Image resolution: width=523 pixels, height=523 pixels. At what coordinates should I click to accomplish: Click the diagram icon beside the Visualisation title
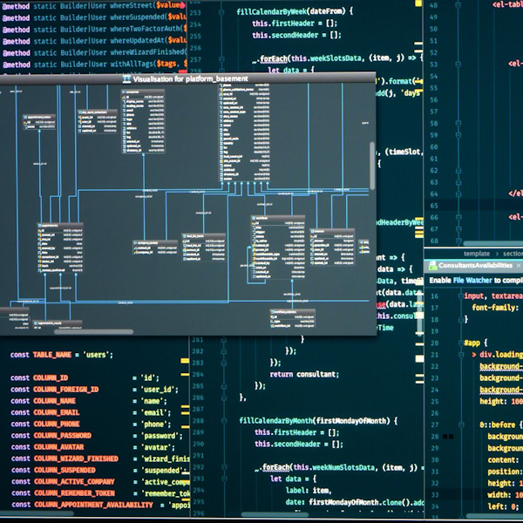[128, 78]
